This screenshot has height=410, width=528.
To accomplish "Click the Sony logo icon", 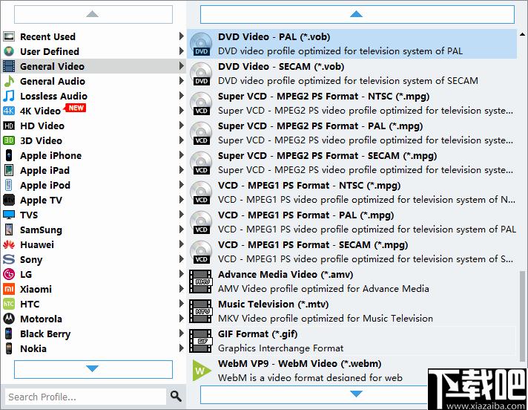I will click(x=9, y=259).
